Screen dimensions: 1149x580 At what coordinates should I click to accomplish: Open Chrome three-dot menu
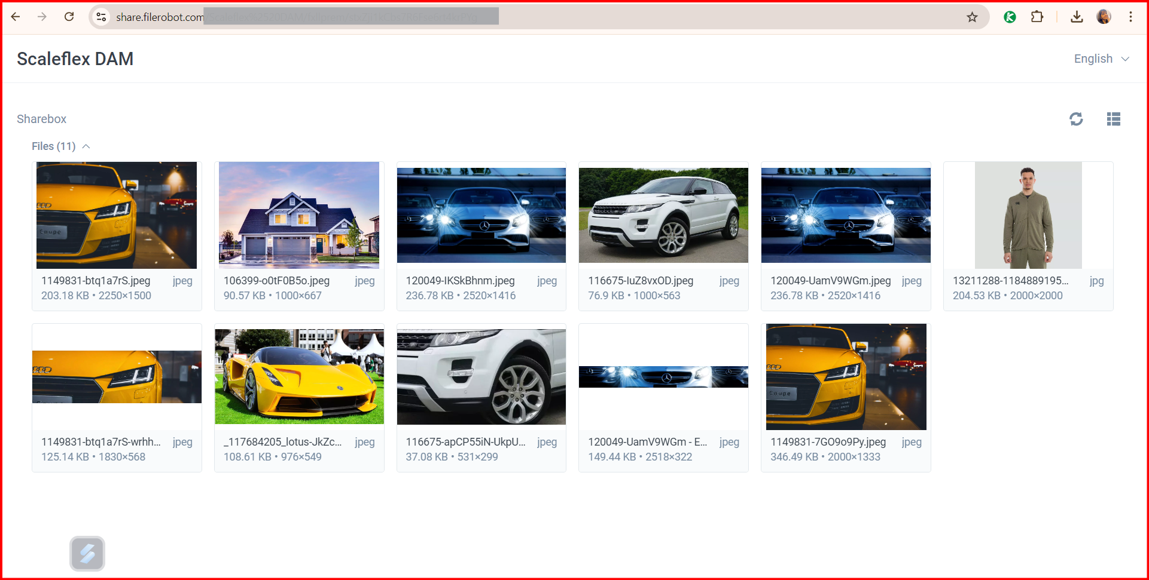tap(1130, 17)
